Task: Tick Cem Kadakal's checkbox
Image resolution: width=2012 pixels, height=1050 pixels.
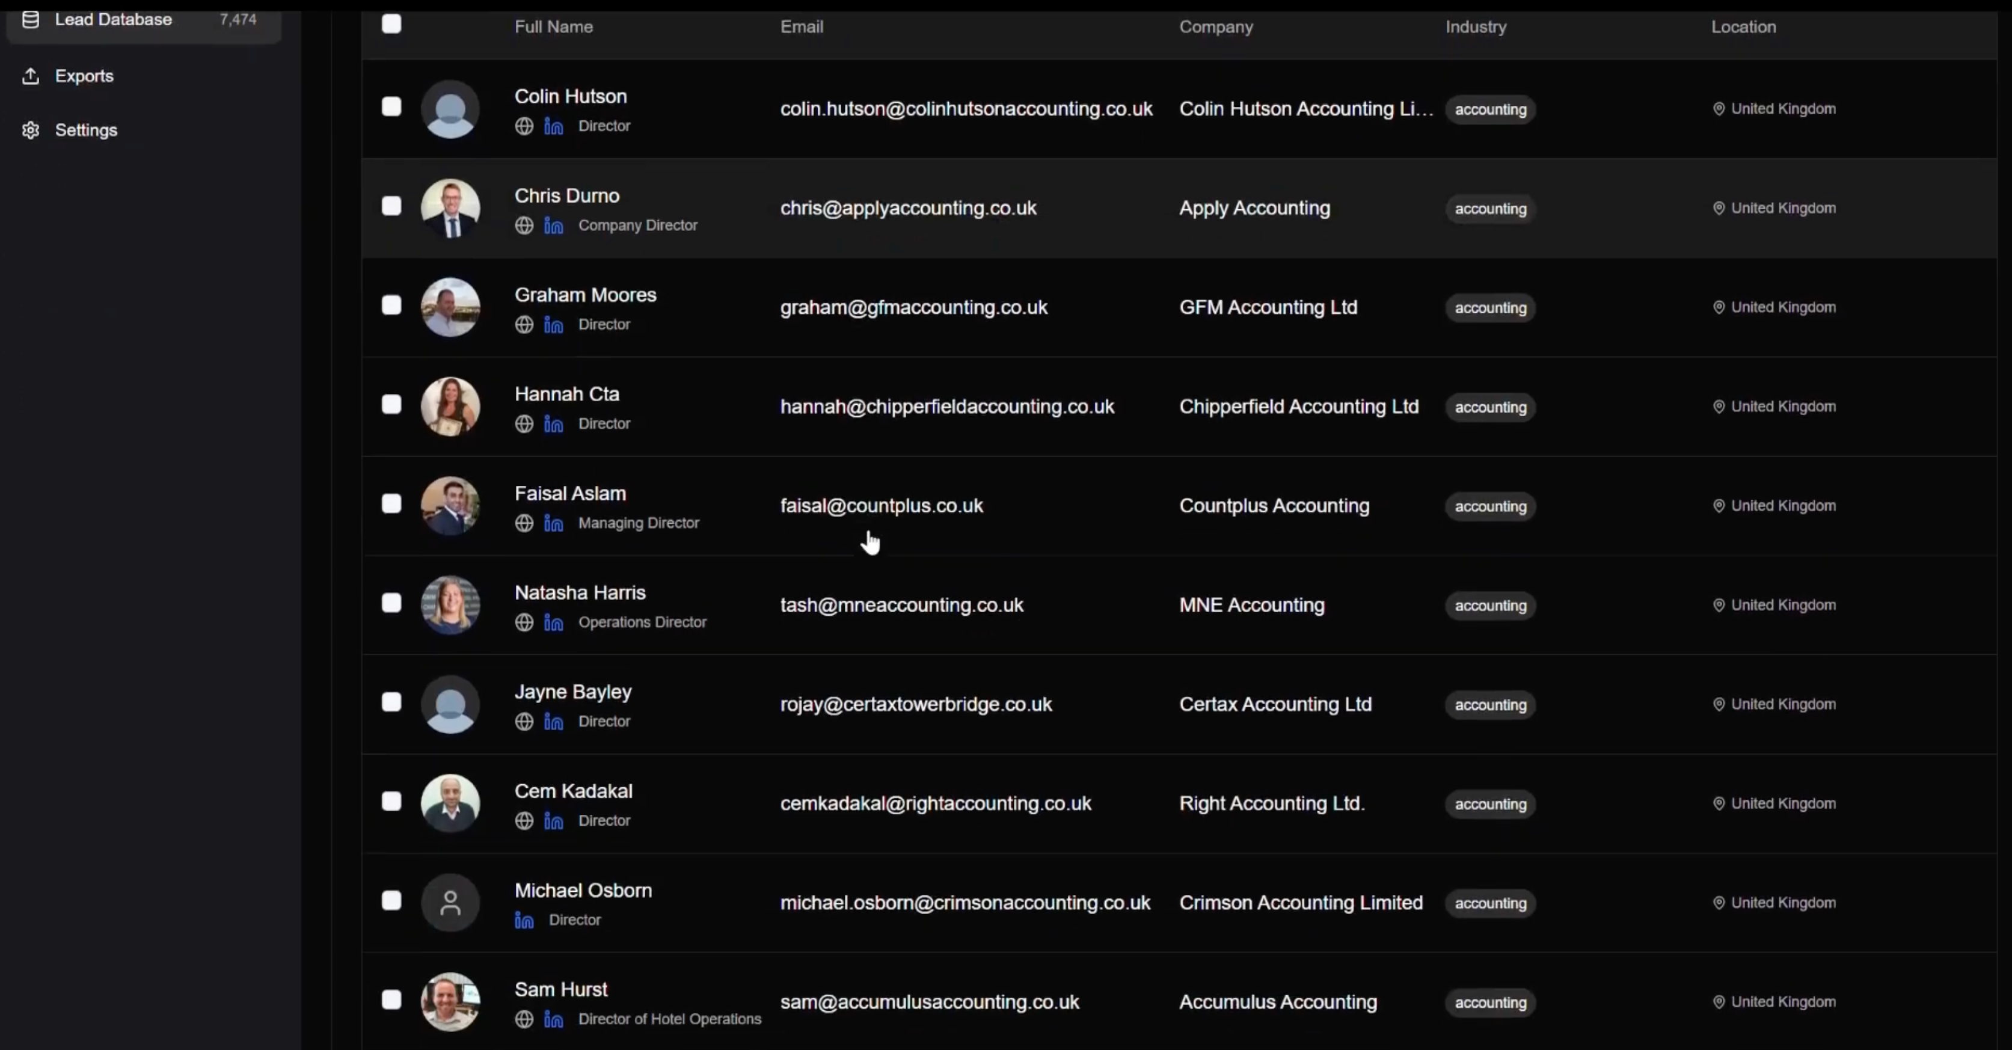Action: click(391, 802)
